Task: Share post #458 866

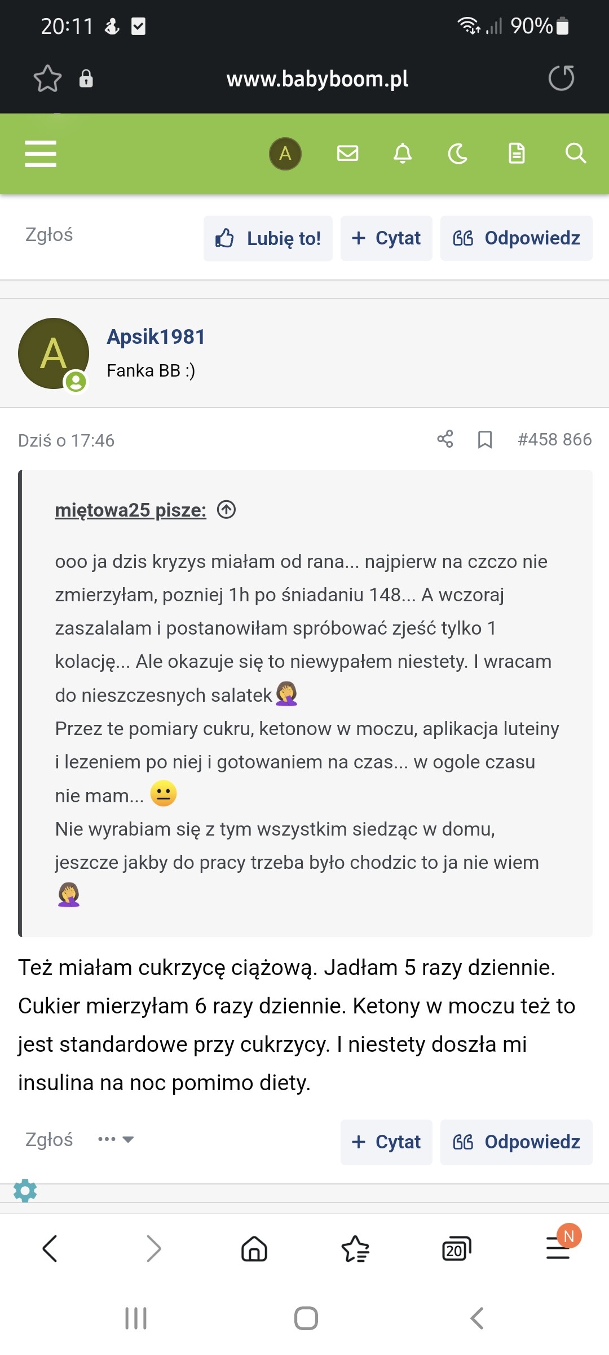Action: (x=445, y=439)
